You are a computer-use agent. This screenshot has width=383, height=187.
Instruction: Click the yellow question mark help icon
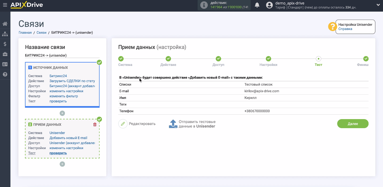[332, 27]
